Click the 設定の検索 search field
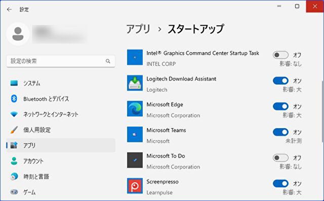Viewport: 324px width, 201px height. (x=61, y=61)
